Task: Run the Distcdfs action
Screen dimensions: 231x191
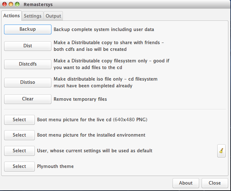Action: pyautogui.click(x=28, y=64)
